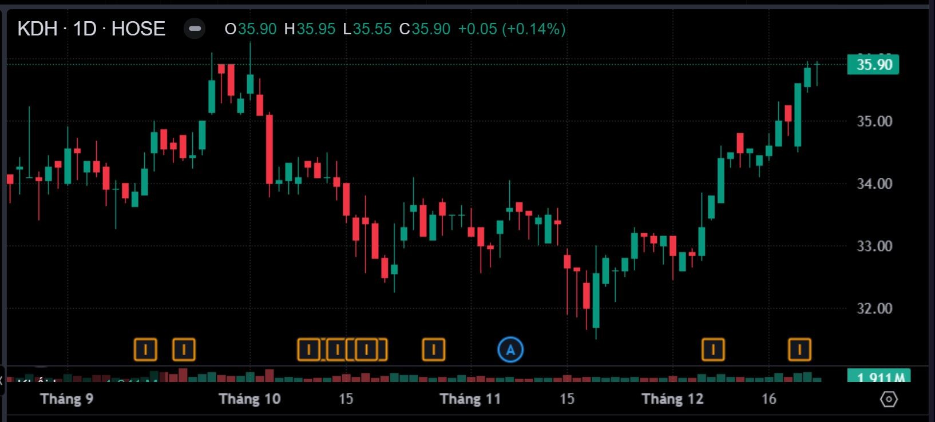Click the Tháng 11 time axis label
Viewport: 935px width, 422px height.
pyautogui.click(x=470, y=399)
